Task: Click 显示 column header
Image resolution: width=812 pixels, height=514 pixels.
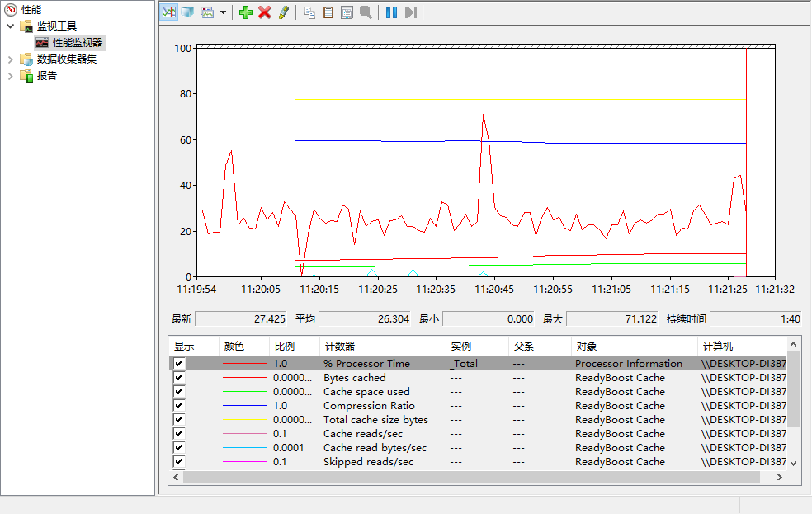Action: (194, 346)
